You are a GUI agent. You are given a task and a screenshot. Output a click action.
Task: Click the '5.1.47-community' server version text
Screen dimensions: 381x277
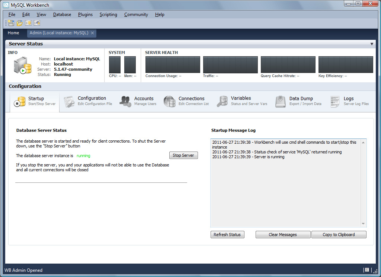coord(73,69)
